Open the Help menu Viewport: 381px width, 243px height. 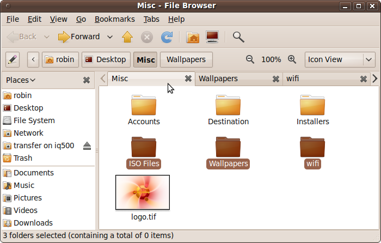(176, 19)
